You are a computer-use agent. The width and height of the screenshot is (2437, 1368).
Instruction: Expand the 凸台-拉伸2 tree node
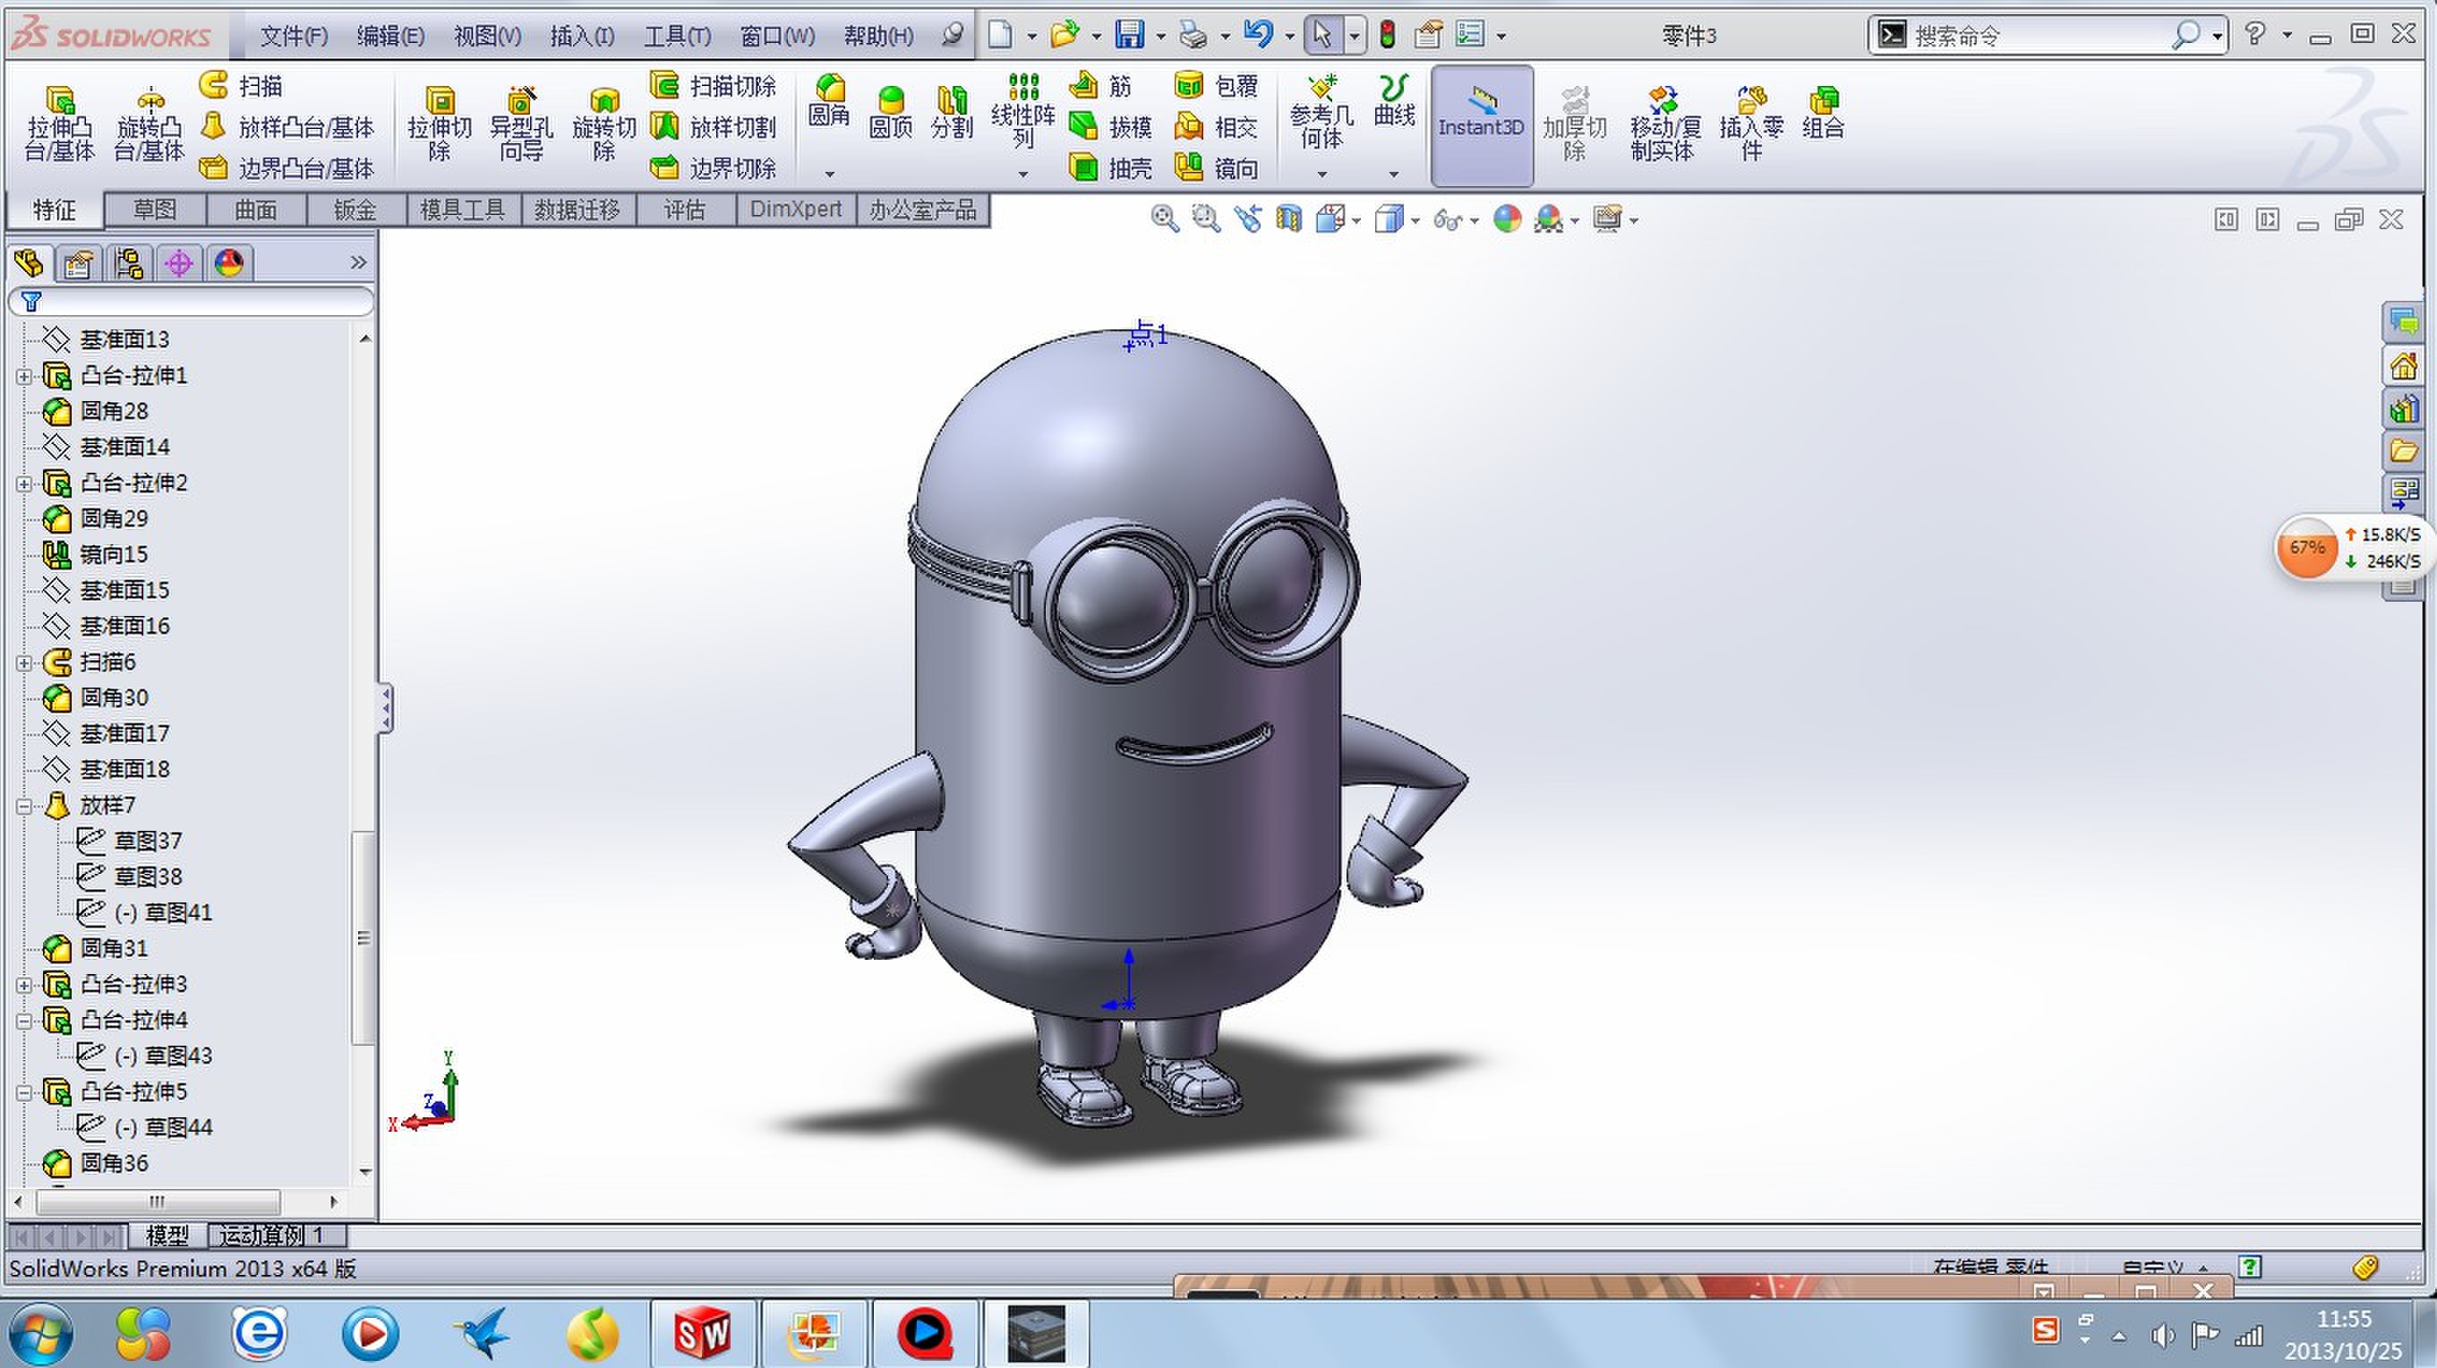pos(24,484)
